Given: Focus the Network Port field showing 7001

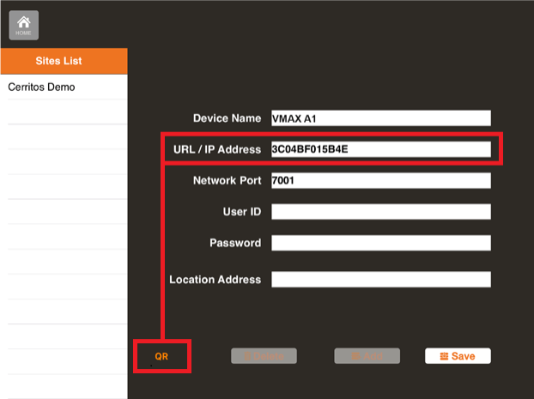Looking at the screenshot, I should 380,180.
